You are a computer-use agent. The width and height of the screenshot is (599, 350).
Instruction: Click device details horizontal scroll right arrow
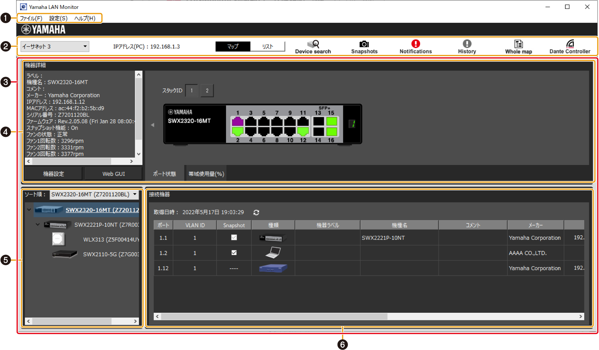tap(132, 161)
